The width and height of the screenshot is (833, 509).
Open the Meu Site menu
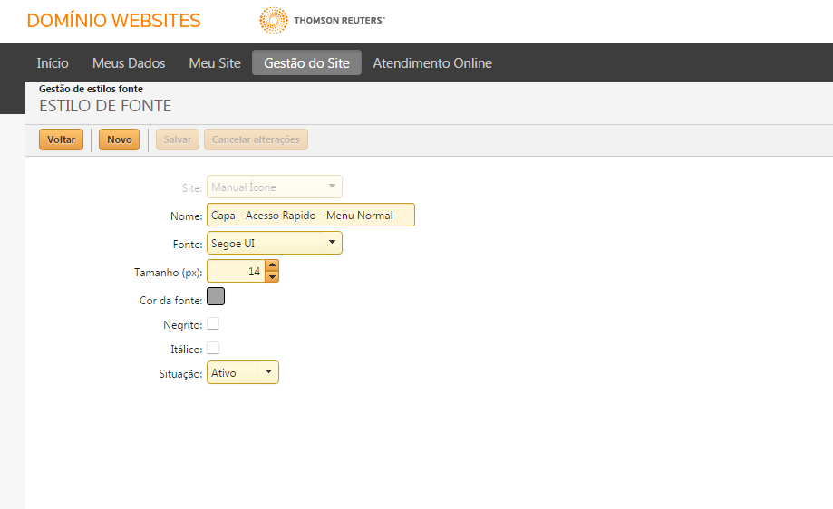point(215,62)
